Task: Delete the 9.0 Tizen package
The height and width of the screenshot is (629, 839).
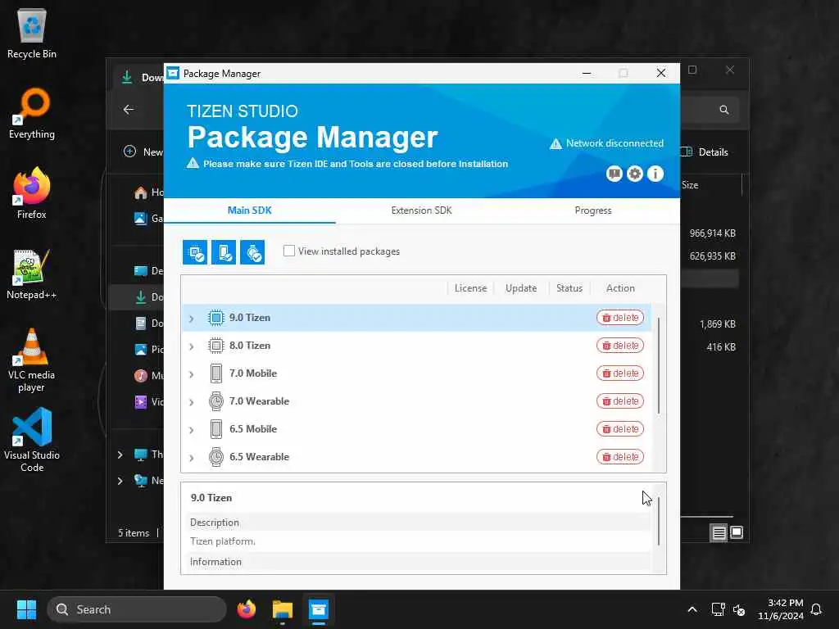Action: 620,318
